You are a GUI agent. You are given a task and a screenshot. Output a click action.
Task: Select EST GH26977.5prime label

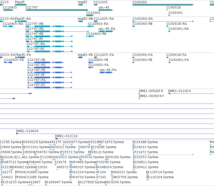[76, 142]
